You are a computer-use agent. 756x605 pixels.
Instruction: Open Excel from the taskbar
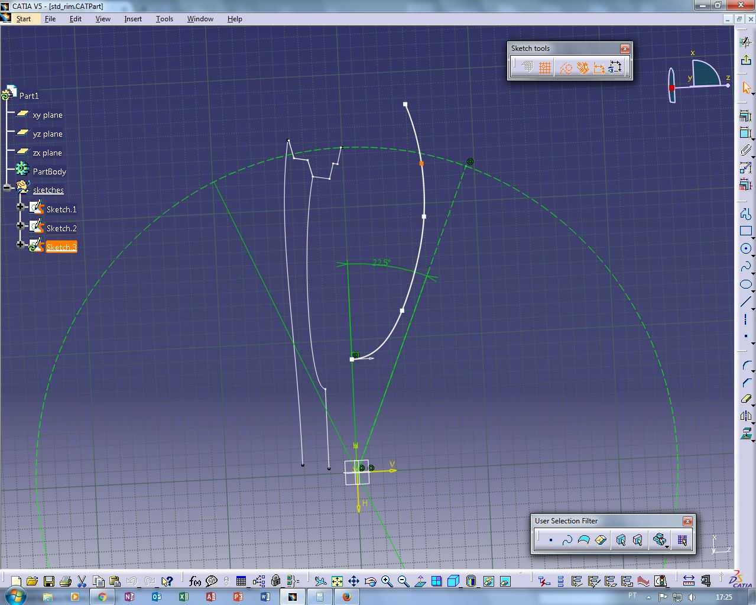pos(184,597)
